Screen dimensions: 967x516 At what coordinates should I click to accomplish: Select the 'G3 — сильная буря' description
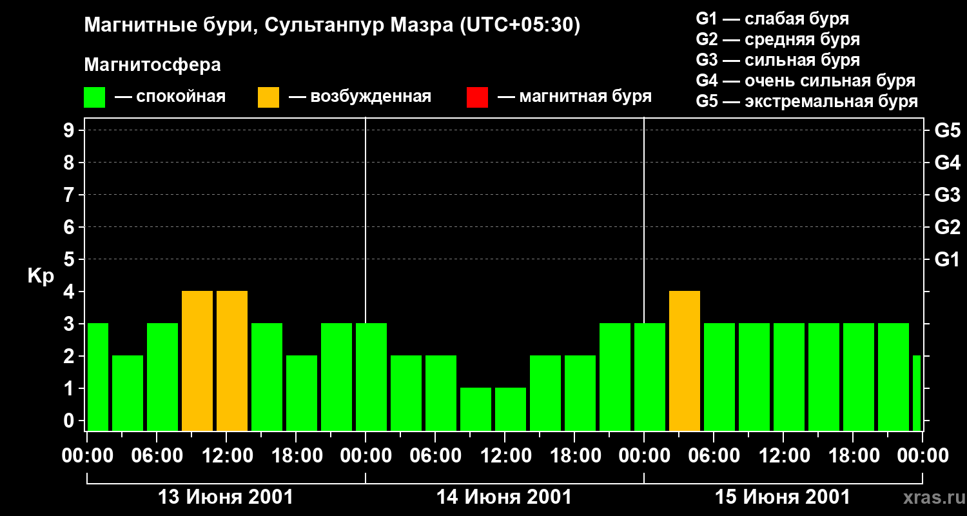point(778,60)
